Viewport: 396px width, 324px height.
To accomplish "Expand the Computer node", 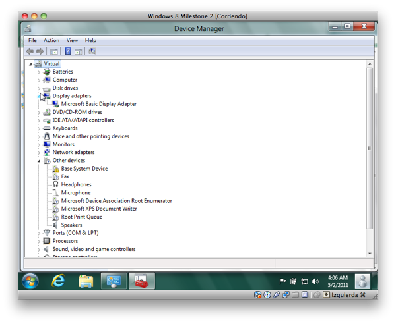I will pyautogui.click(x=39, y=80).
